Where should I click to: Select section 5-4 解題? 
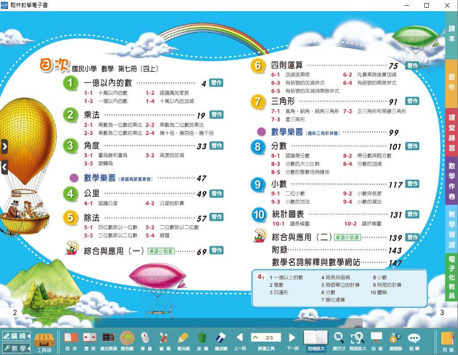pyautogui.click(x=157, y=235)
